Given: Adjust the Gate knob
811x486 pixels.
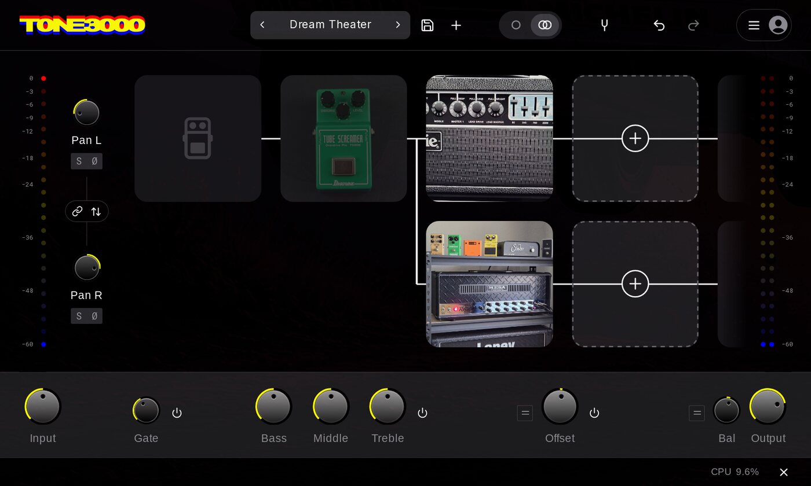Looking at the screenshot, I should (x=146, y=410).
